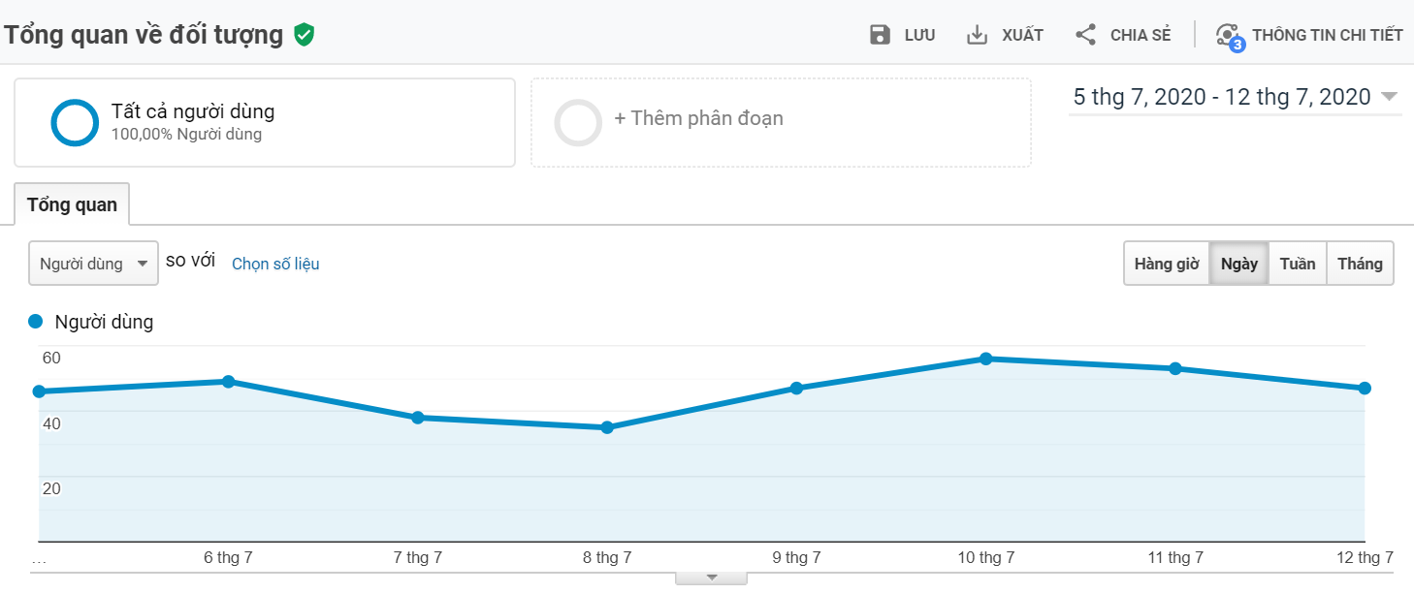Screen dimensions: 1414x594
Task: Click Thêm phân đoạn to add segment
Action: click(x=698, y=119)
